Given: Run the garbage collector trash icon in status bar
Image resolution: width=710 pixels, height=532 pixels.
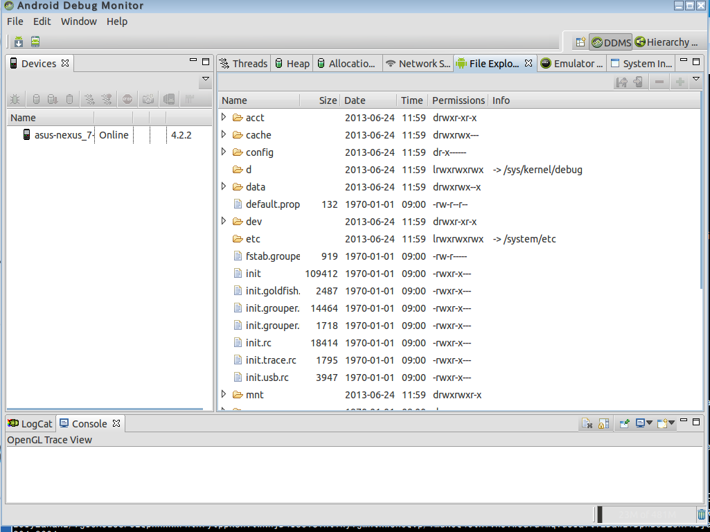Looking at the screenshot, I should [x=702, y=515].
